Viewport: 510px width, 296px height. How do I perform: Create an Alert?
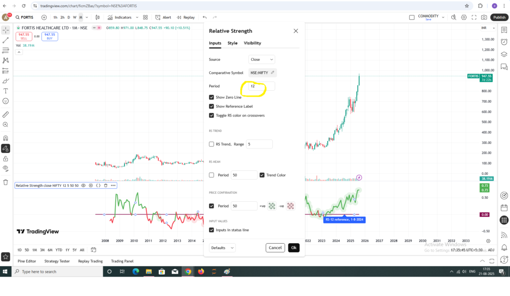point(163,17)
